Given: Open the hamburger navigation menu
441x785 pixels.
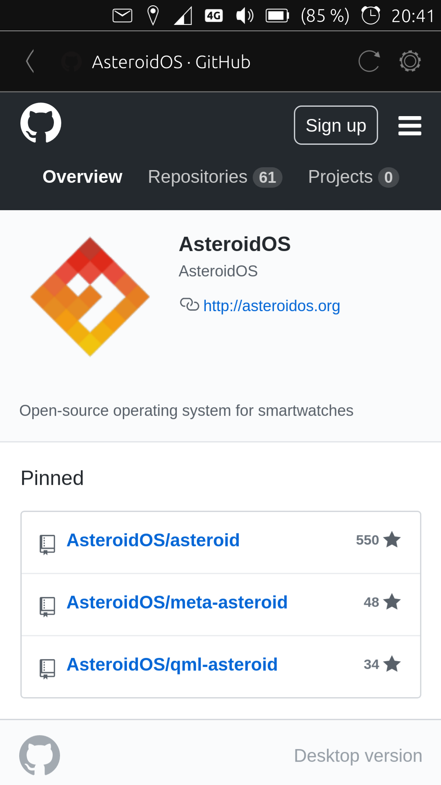Looking at the screenshot, I should (410, 126).
